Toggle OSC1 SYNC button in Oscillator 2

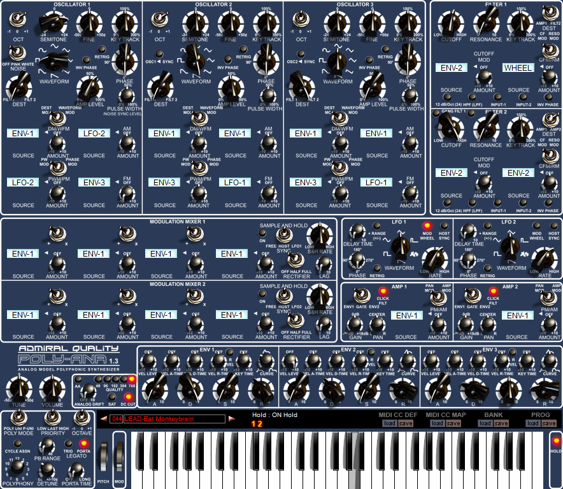[x=159, y=54]
